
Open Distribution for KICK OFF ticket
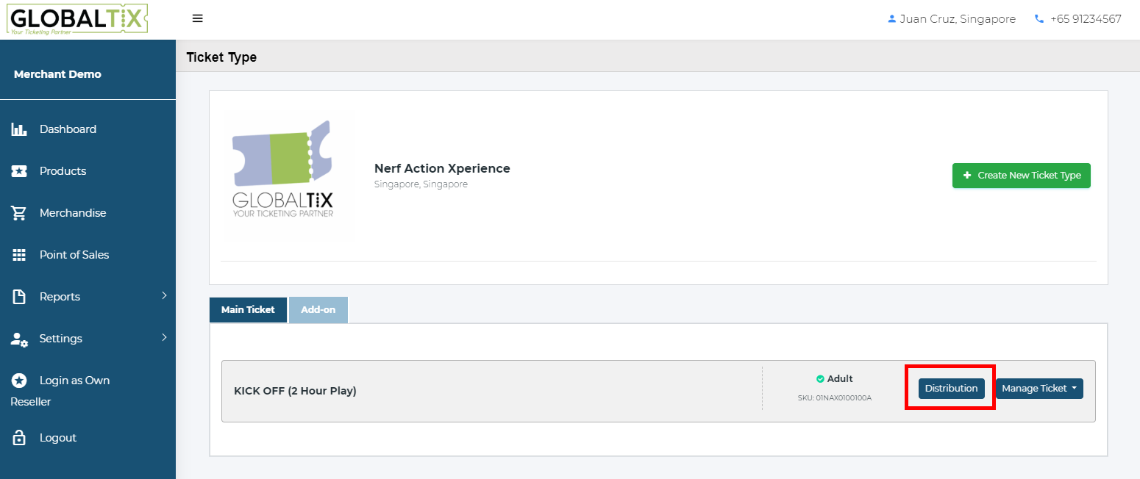(x=951, y=389)
